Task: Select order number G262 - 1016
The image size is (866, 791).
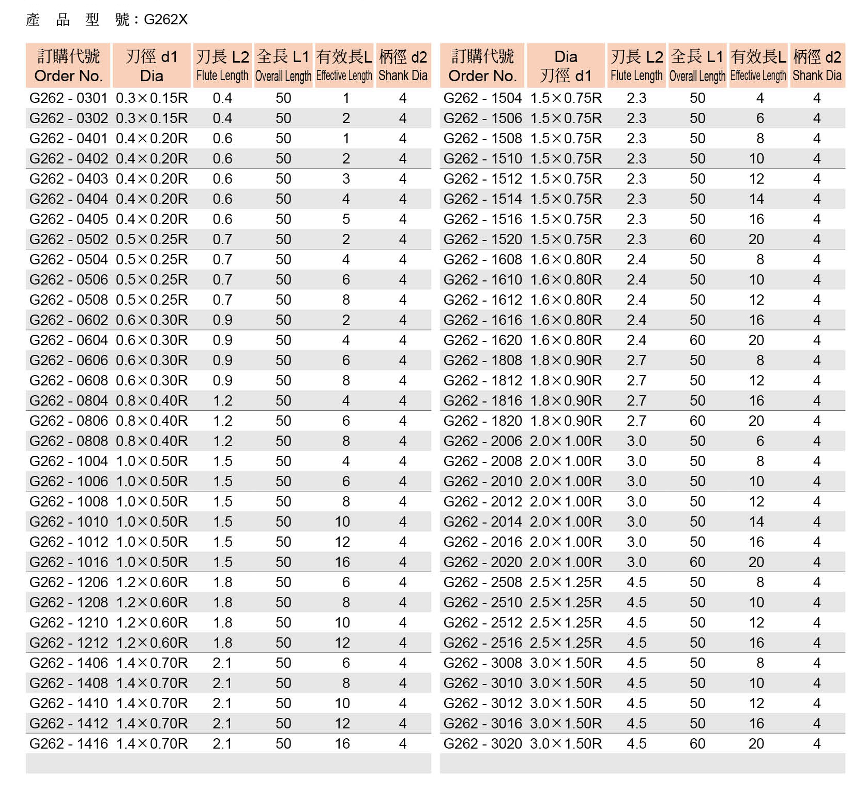Action: pyautogui.click(x=69, y=562)
